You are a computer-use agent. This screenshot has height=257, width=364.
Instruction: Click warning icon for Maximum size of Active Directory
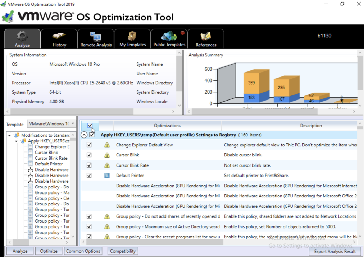(107, 226)
